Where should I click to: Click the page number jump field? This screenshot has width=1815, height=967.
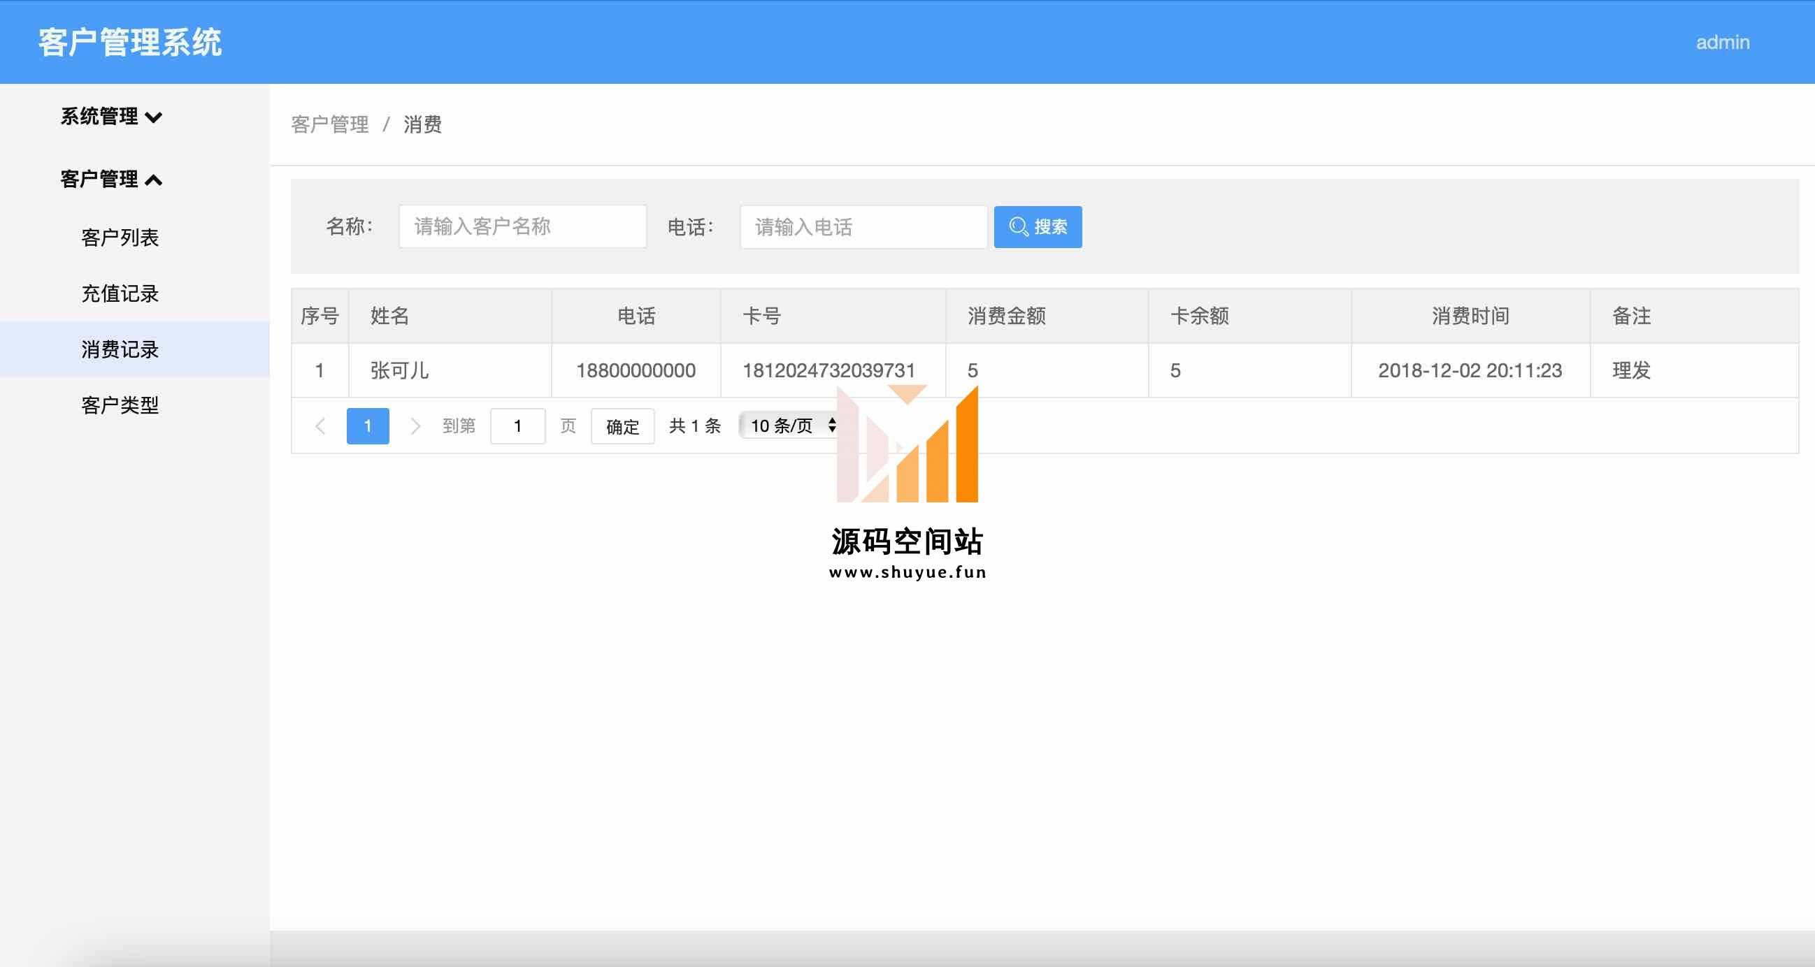point(517,426)
